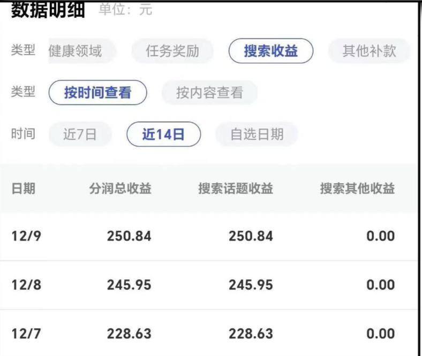Sort by the 分润总收益 column header
This screenshot has height=356, width=422.
coord(120,188)
